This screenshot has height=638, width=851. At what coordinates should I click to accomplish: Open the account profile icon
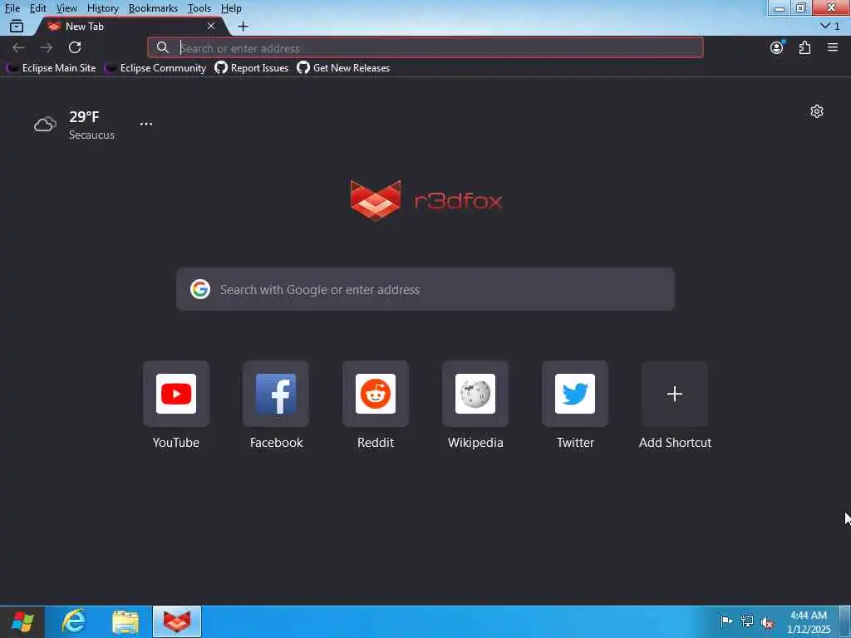click(777, 47)
